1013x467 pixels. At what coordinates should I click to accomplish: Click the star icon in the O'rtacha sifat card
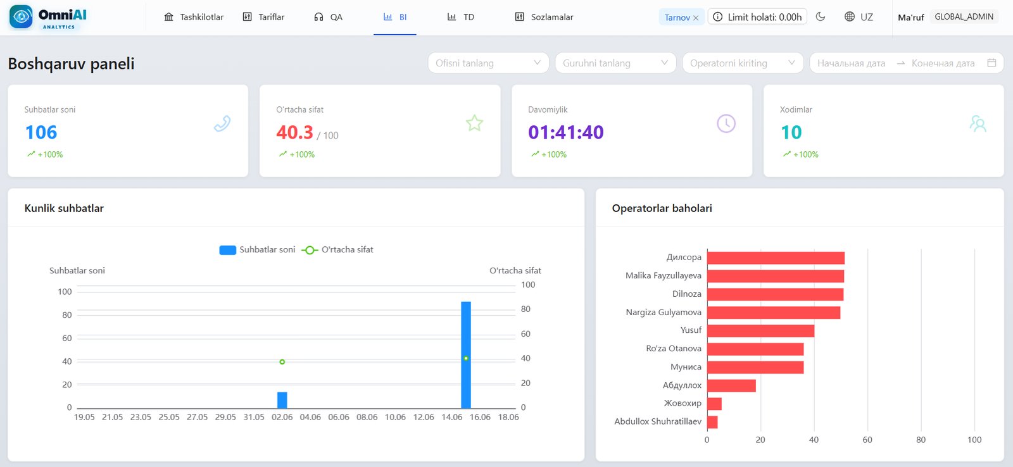point(474,123)
